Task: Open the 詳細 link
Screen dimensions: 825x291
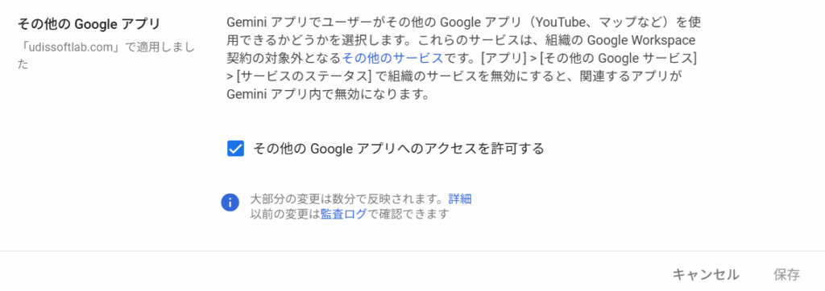Action: (x=460, y=199)
